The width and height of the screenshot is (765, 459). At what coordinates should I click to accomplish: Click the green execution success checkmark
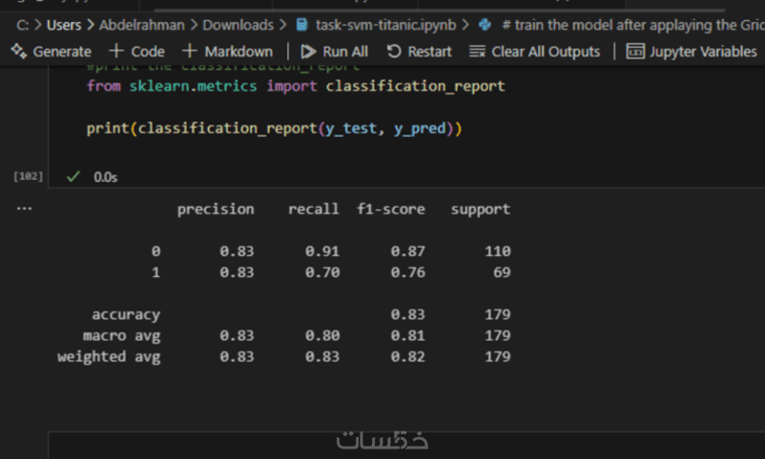pyautogui.click(x=73, y=176)
